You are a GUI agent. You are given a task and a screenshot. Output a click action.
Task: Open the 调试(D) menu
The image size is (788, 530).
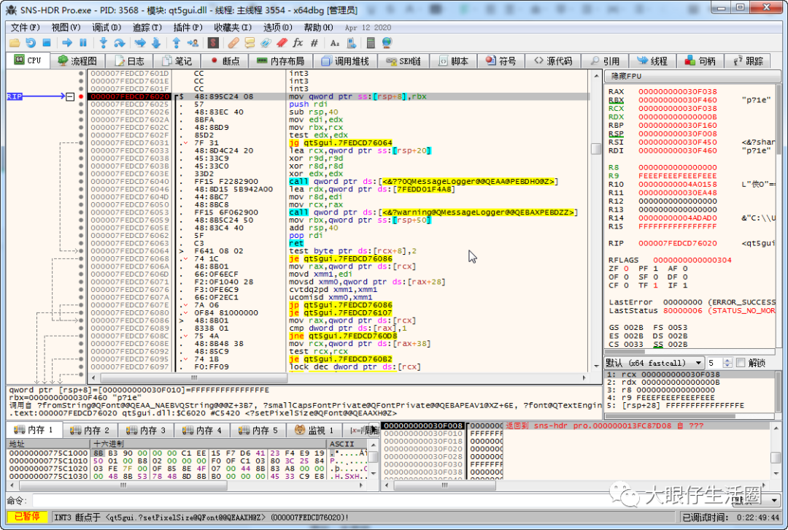click(105, 27)
